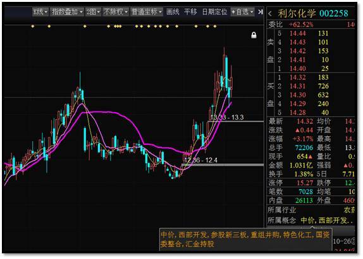This screenshot has height=259, width=363.
Task: Click 日期定位 date locate button
Action: pyautogui.click(x=214, y=11)
